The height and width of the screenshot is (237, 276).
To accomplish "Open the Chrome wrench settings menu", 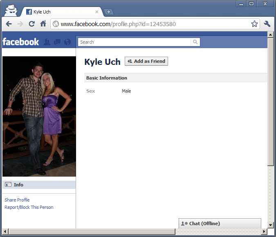I will [267, 24].
